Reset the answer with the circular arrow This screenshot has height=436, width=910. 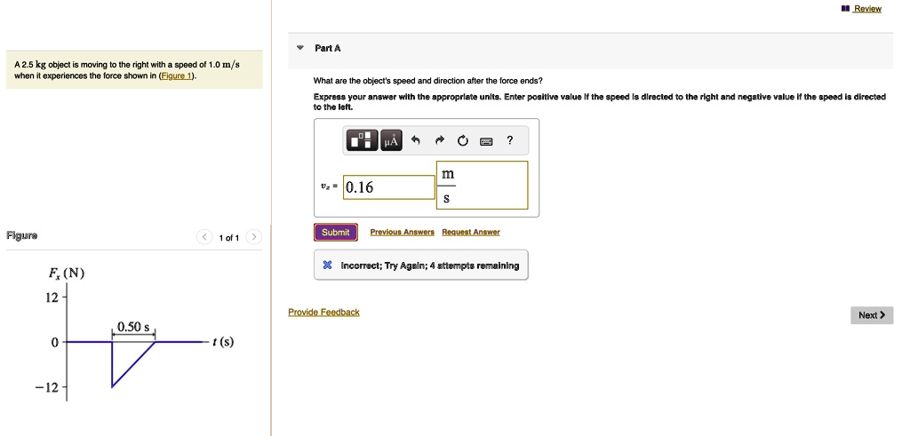(x=462, y=140)
